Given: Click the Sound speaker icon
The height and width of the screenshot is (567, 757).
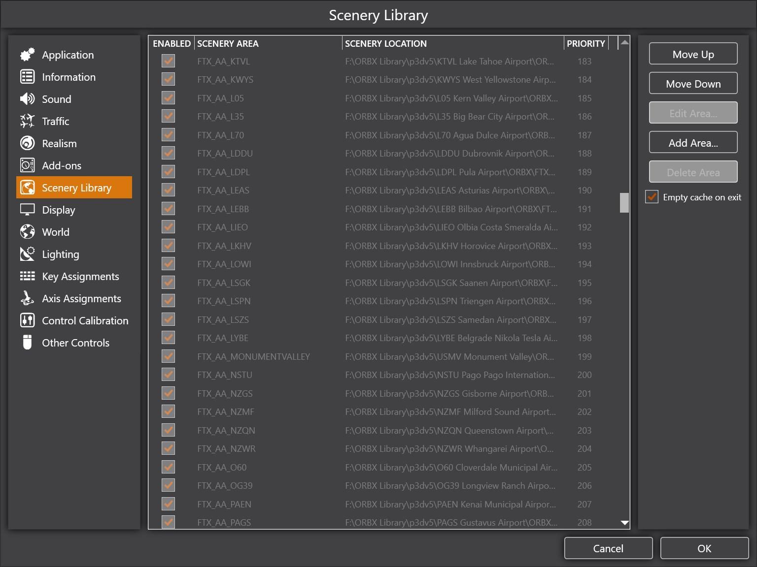Looking at the screenshot, I should click(x=27, y=99).
